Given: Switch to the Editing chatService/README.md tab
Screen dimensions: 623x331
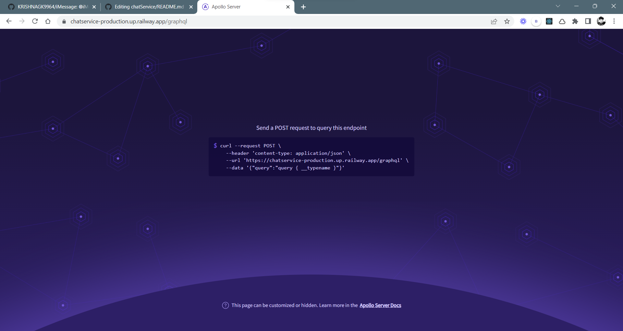Looking at the screenshot, I should tap(149, 7).
